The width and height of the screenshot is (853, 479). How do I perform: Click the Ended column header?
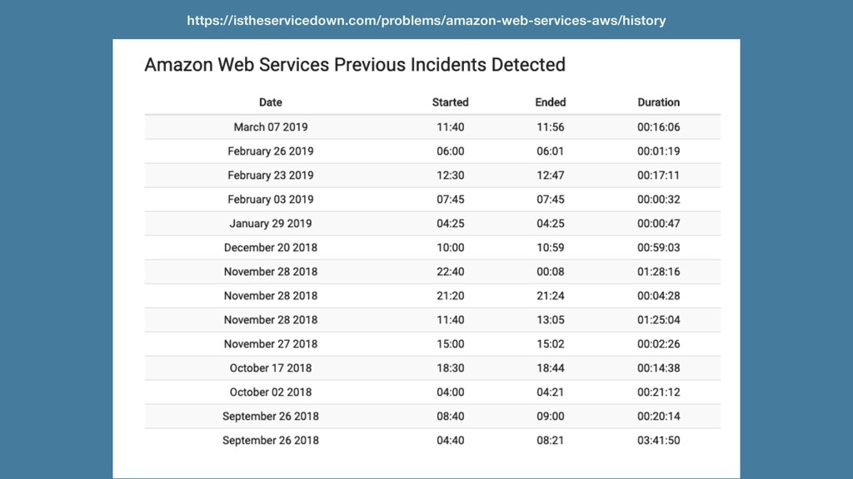click(x=551, y=102)
